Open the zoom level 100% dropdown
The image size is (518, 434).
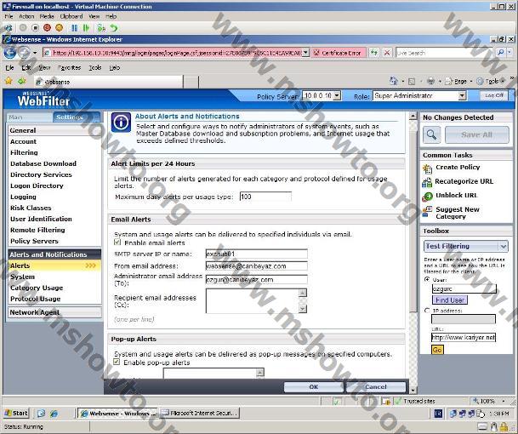504,401
